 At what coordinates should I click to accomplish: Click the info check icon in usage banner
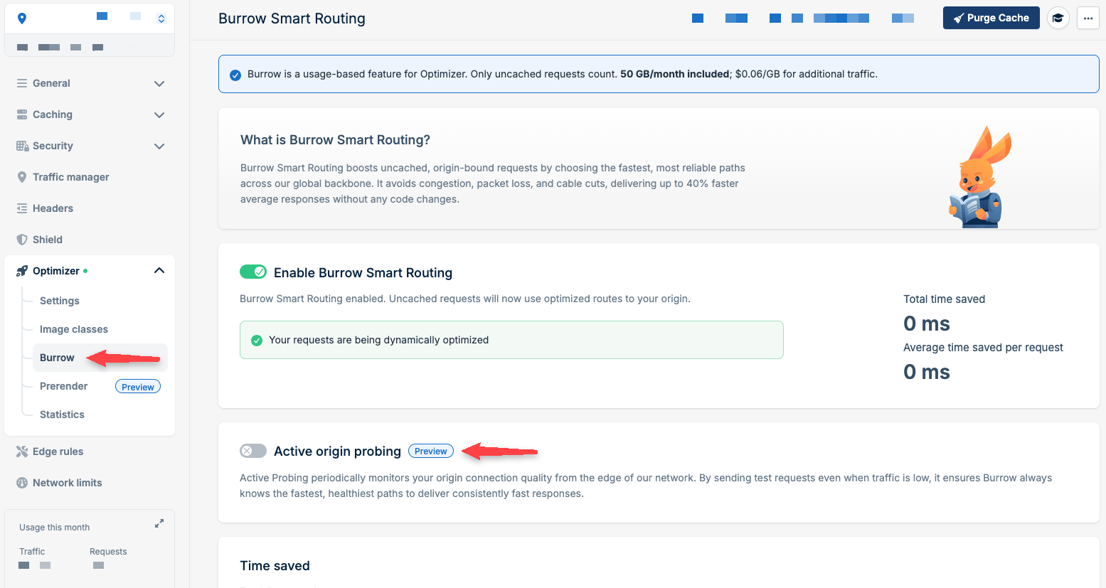235,75
